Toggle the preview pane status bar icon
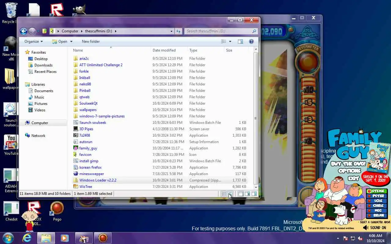 254,194
